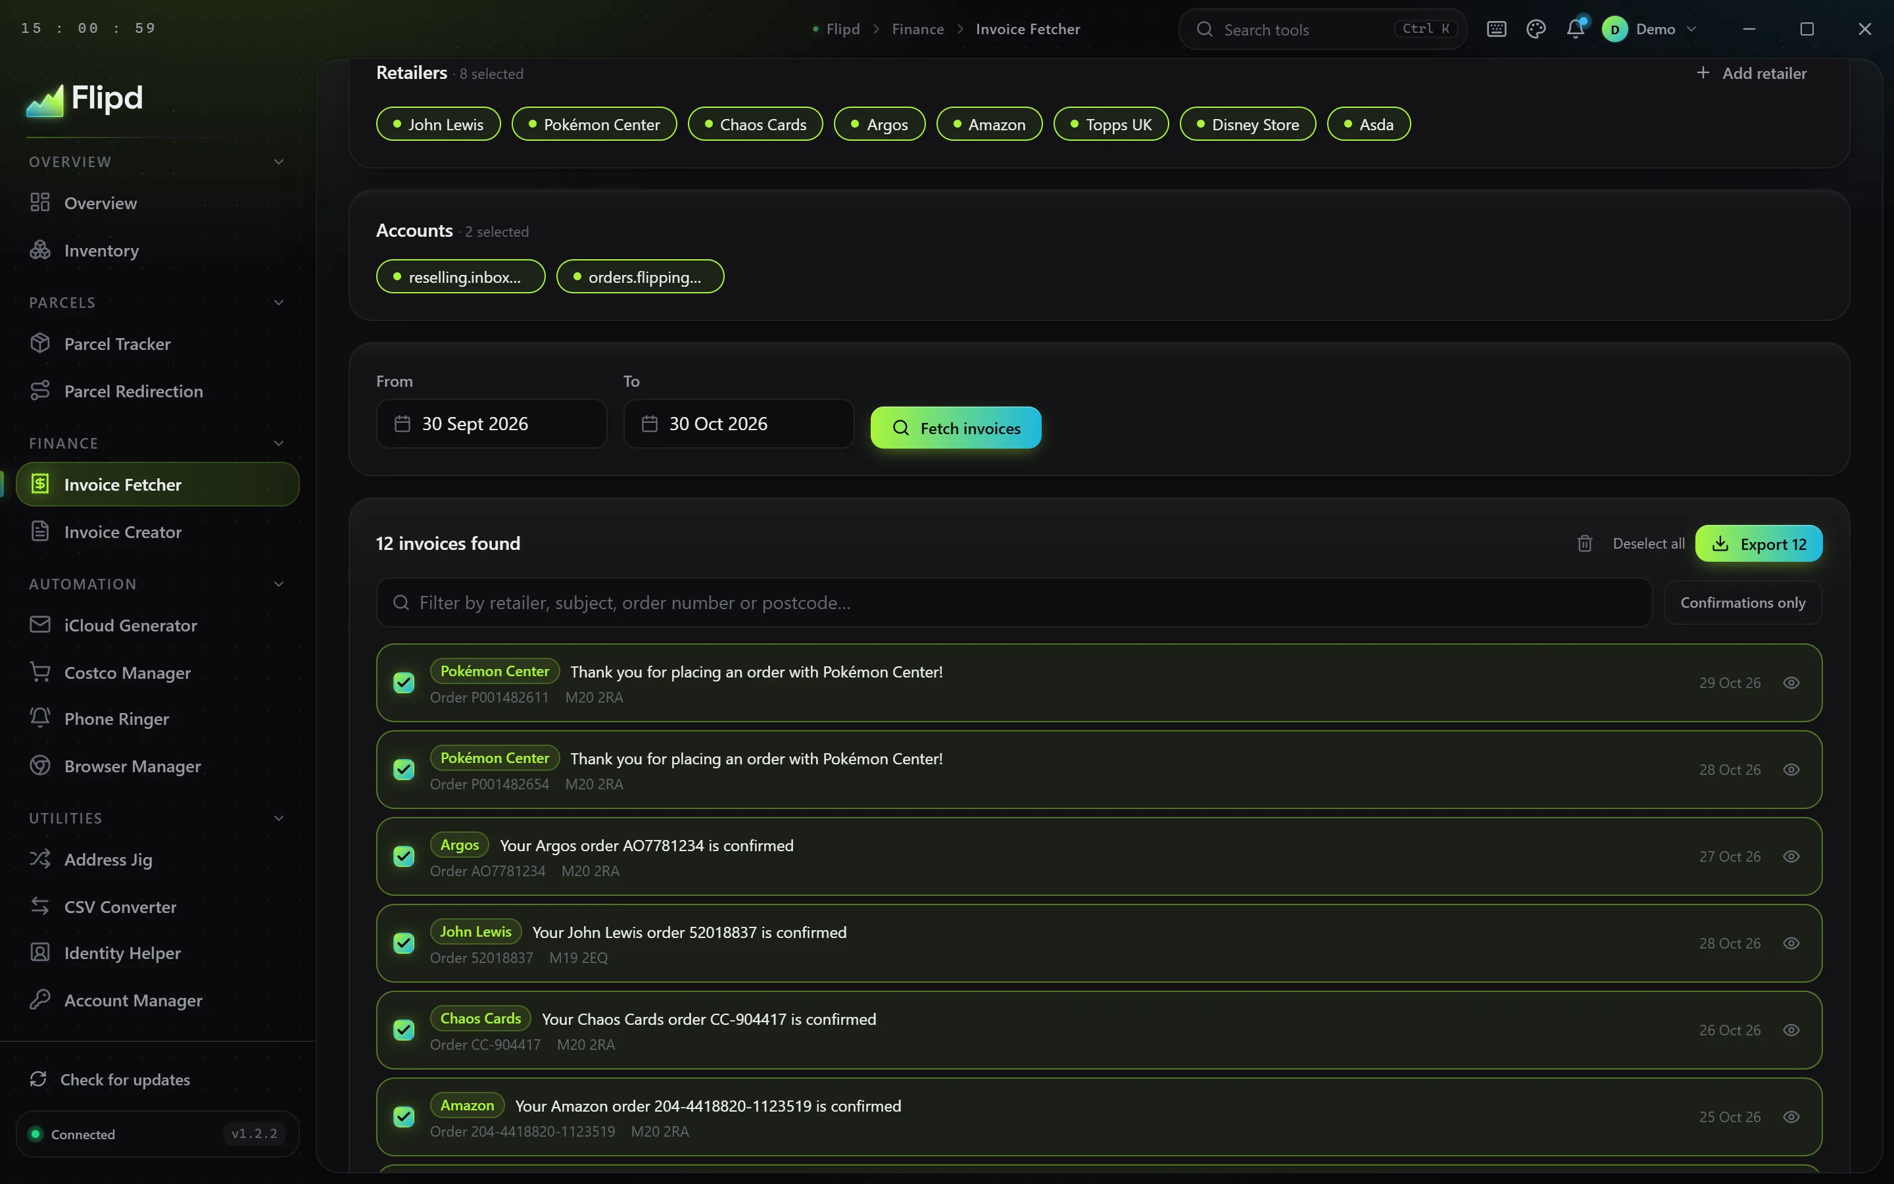
Task: Click the Identity Helper icon
Action: 40,952
